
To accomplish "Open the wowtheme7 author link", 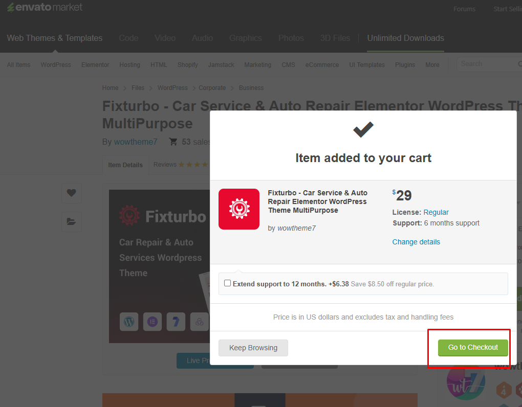I will coord(136,142).
